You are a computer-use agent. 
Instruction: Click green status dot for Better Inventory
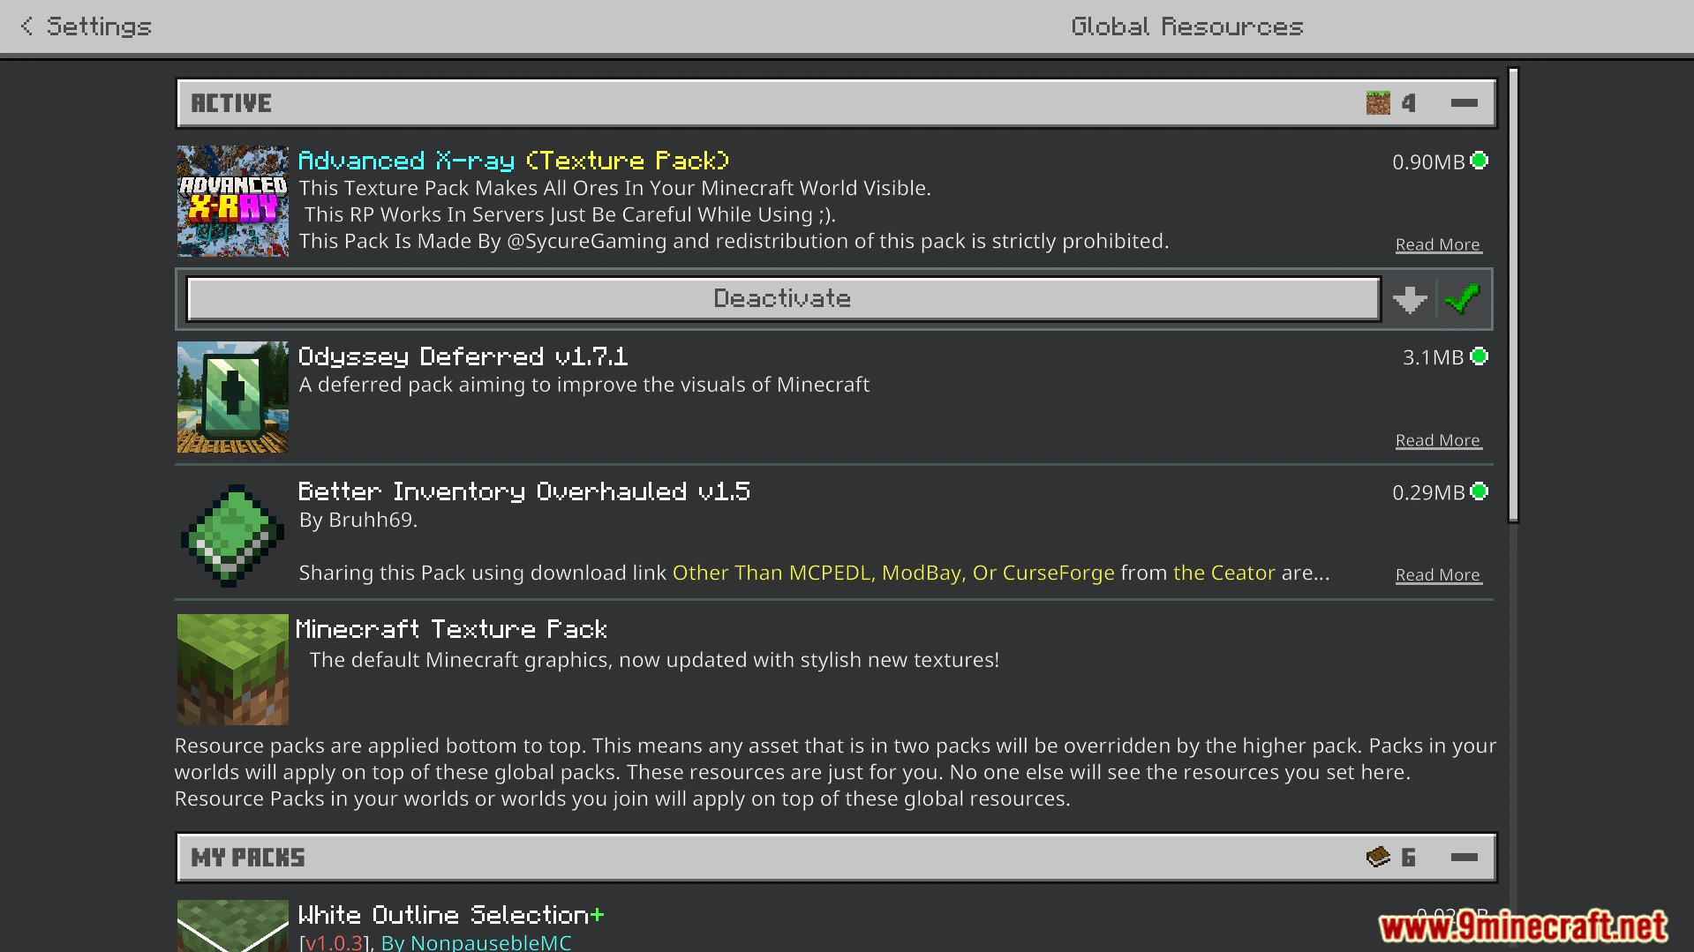point(1479,491)
